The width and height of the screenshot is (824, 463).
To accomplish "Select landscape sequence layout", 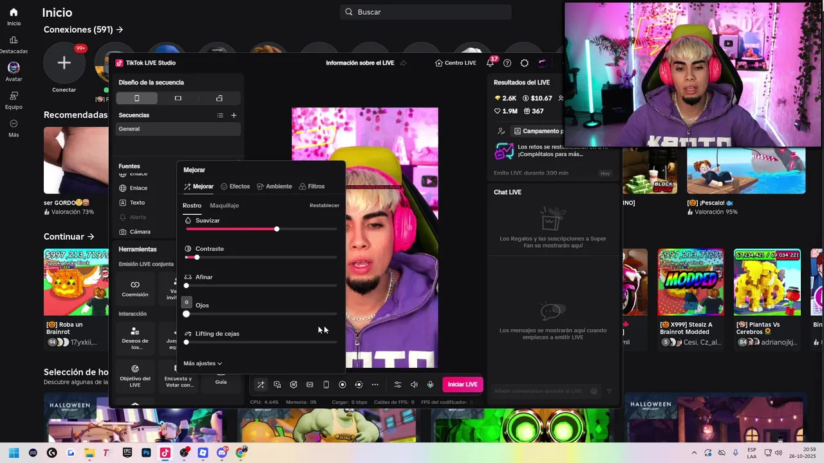I will pos(178,98).
